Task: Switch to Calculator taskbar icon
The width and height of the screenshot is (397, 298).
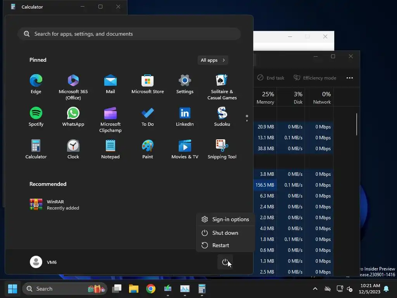Action: pos(202,289)
